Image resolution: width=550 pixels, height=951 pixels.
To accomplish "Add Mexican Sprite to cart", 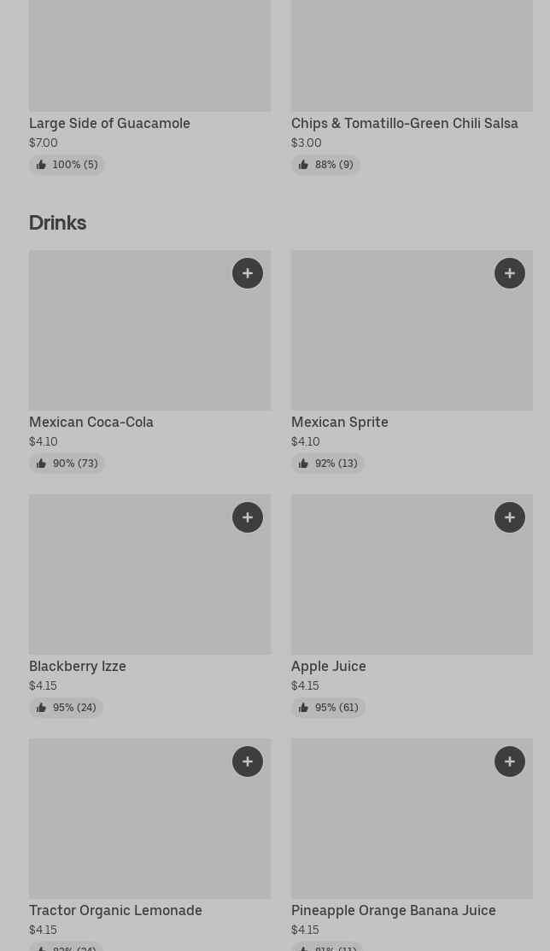I will [x=510, y=273].
